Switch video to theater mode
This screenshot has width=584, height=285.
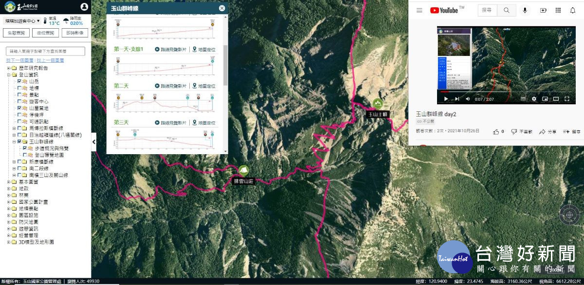pyautogui.click(x=556, y=99)
